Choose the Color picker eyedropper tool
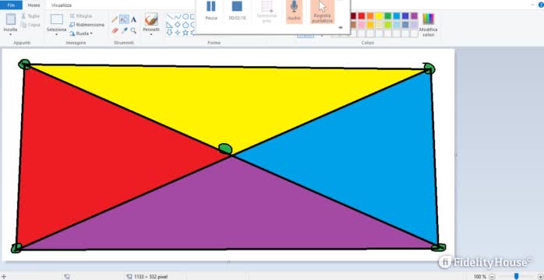The image size is (544, 280). click(x=125, y=30)
